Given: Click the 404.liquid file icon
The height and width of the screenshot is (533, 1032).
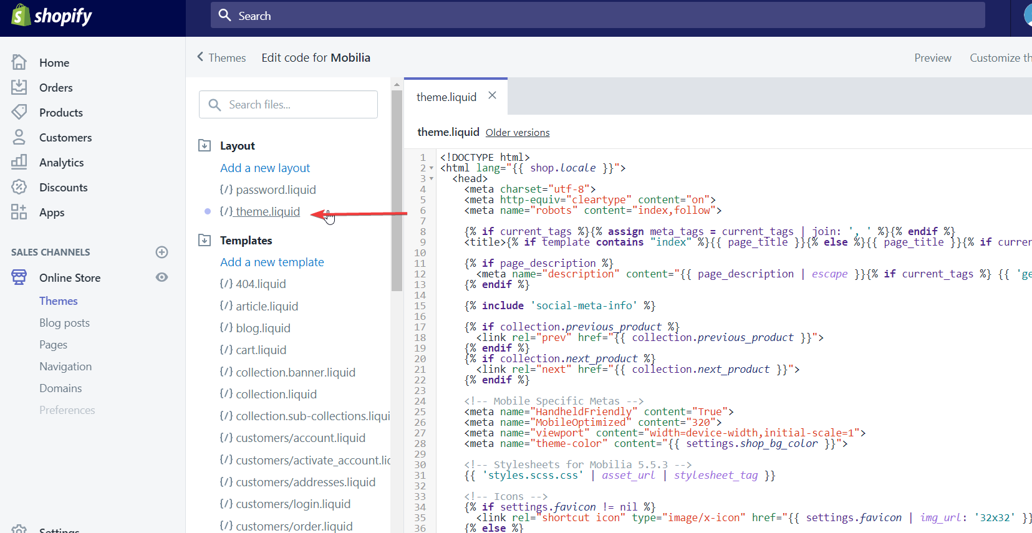Looking at the screenshot, I should (x=226, y=283).
